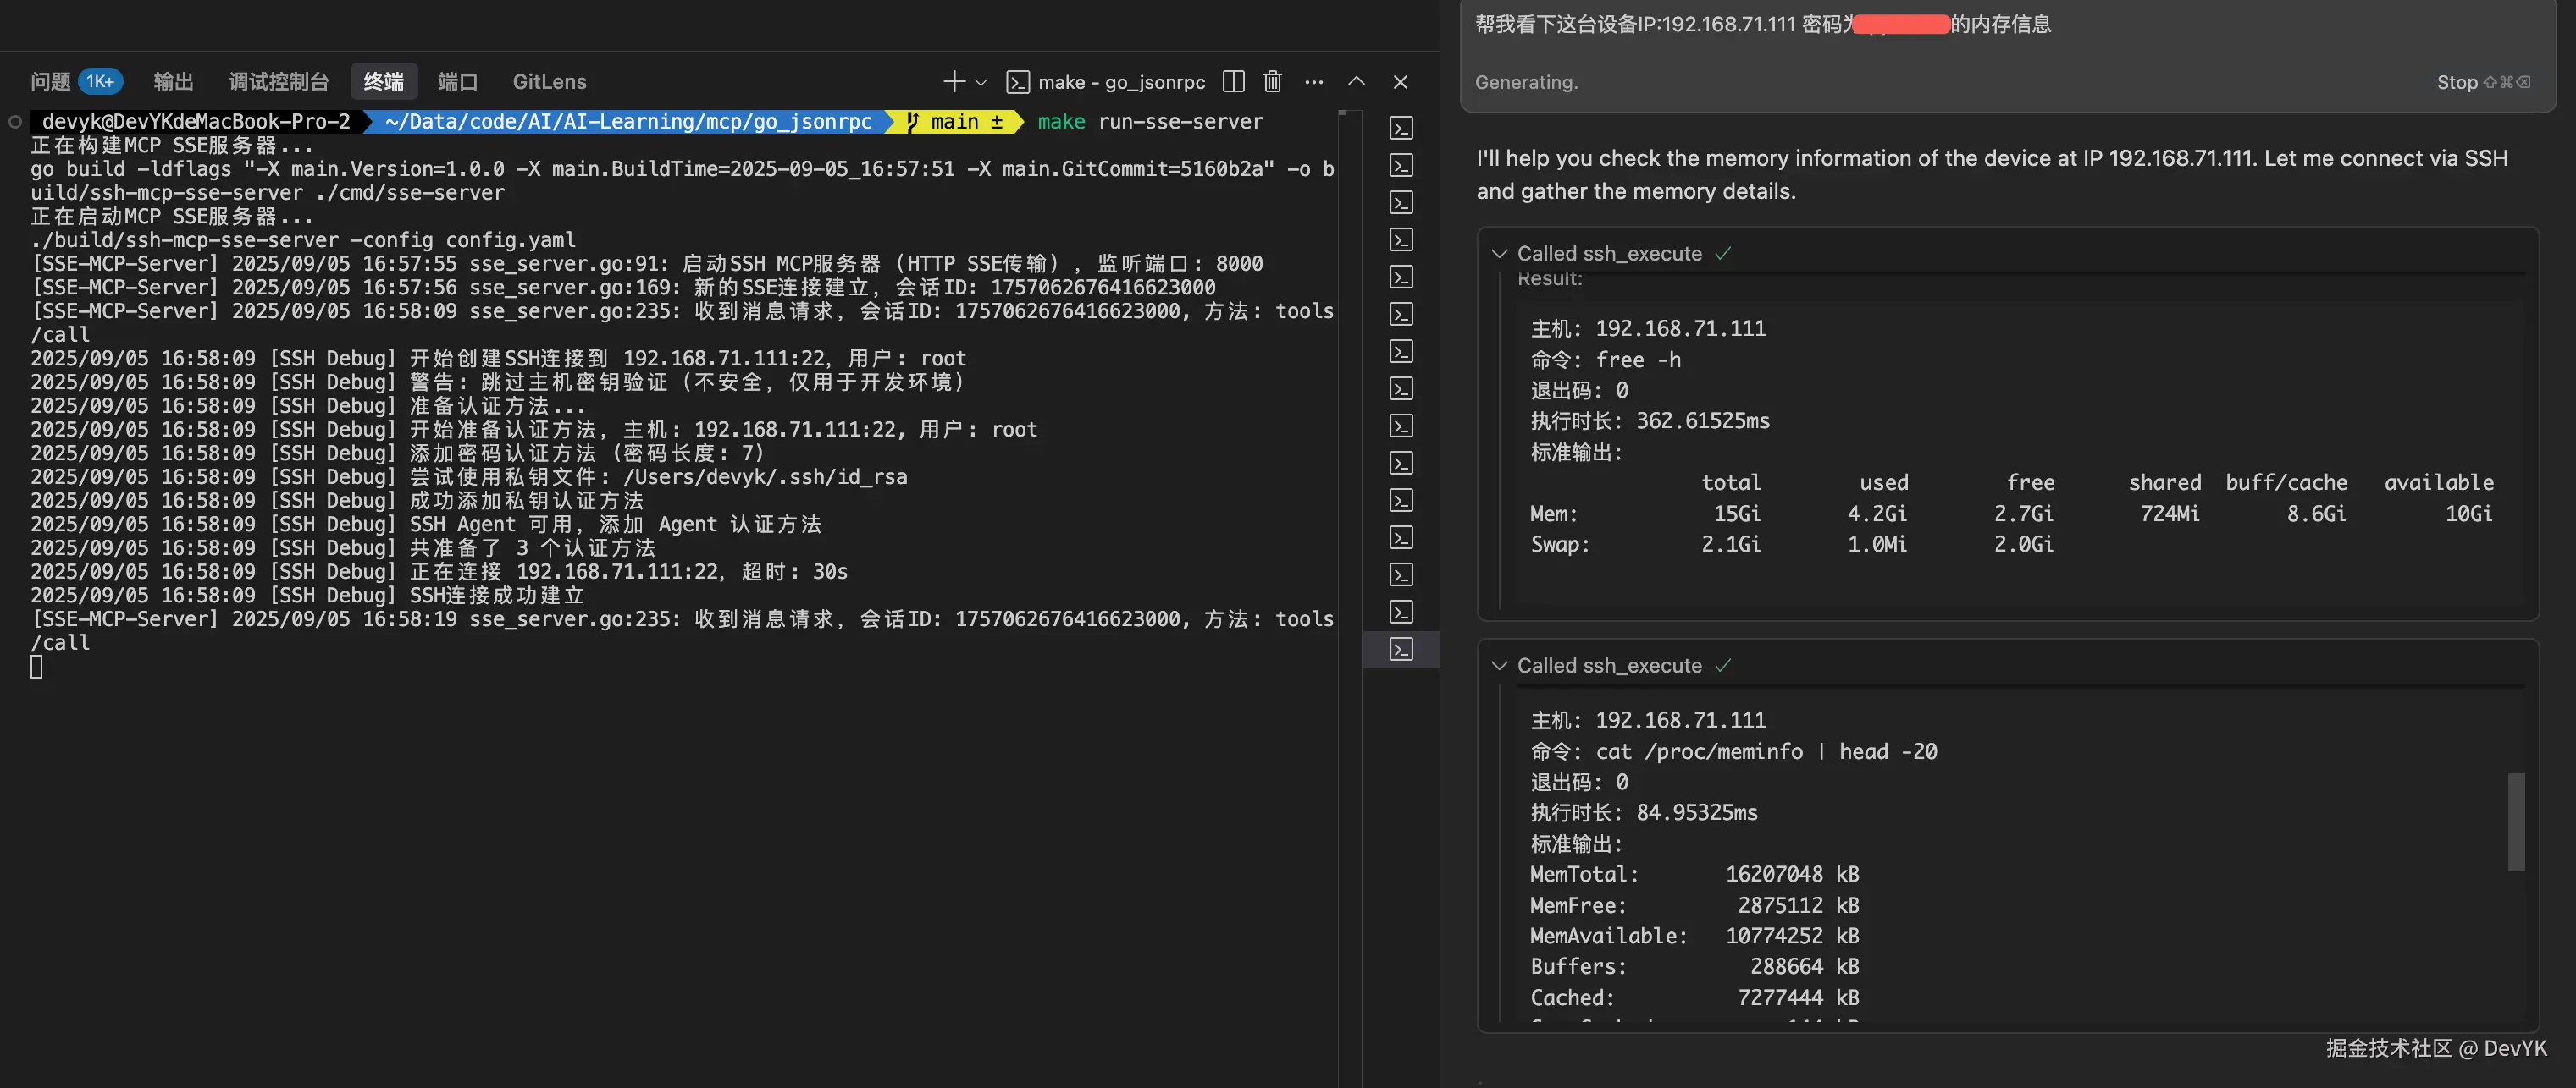Open the GitLens tab
The height and width of the screenshot is (1088, 2576).
click(549, 82)
